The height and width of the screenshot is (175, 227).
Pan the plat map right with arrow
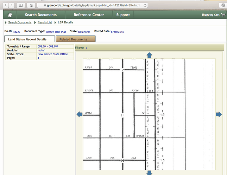click(219, 114)
